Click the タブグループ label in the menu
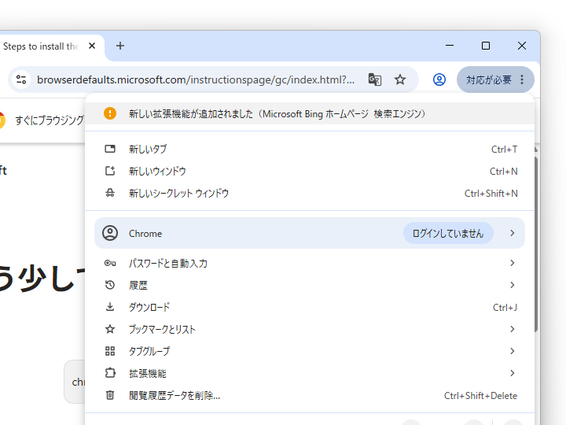566x425 pixels. tap(149, 352)
